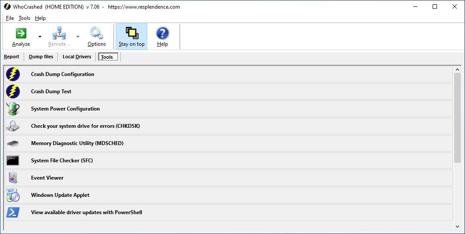Open Crash Dump Configuration
The width and height of the screenshot is (465, 234).
[229, 74]
